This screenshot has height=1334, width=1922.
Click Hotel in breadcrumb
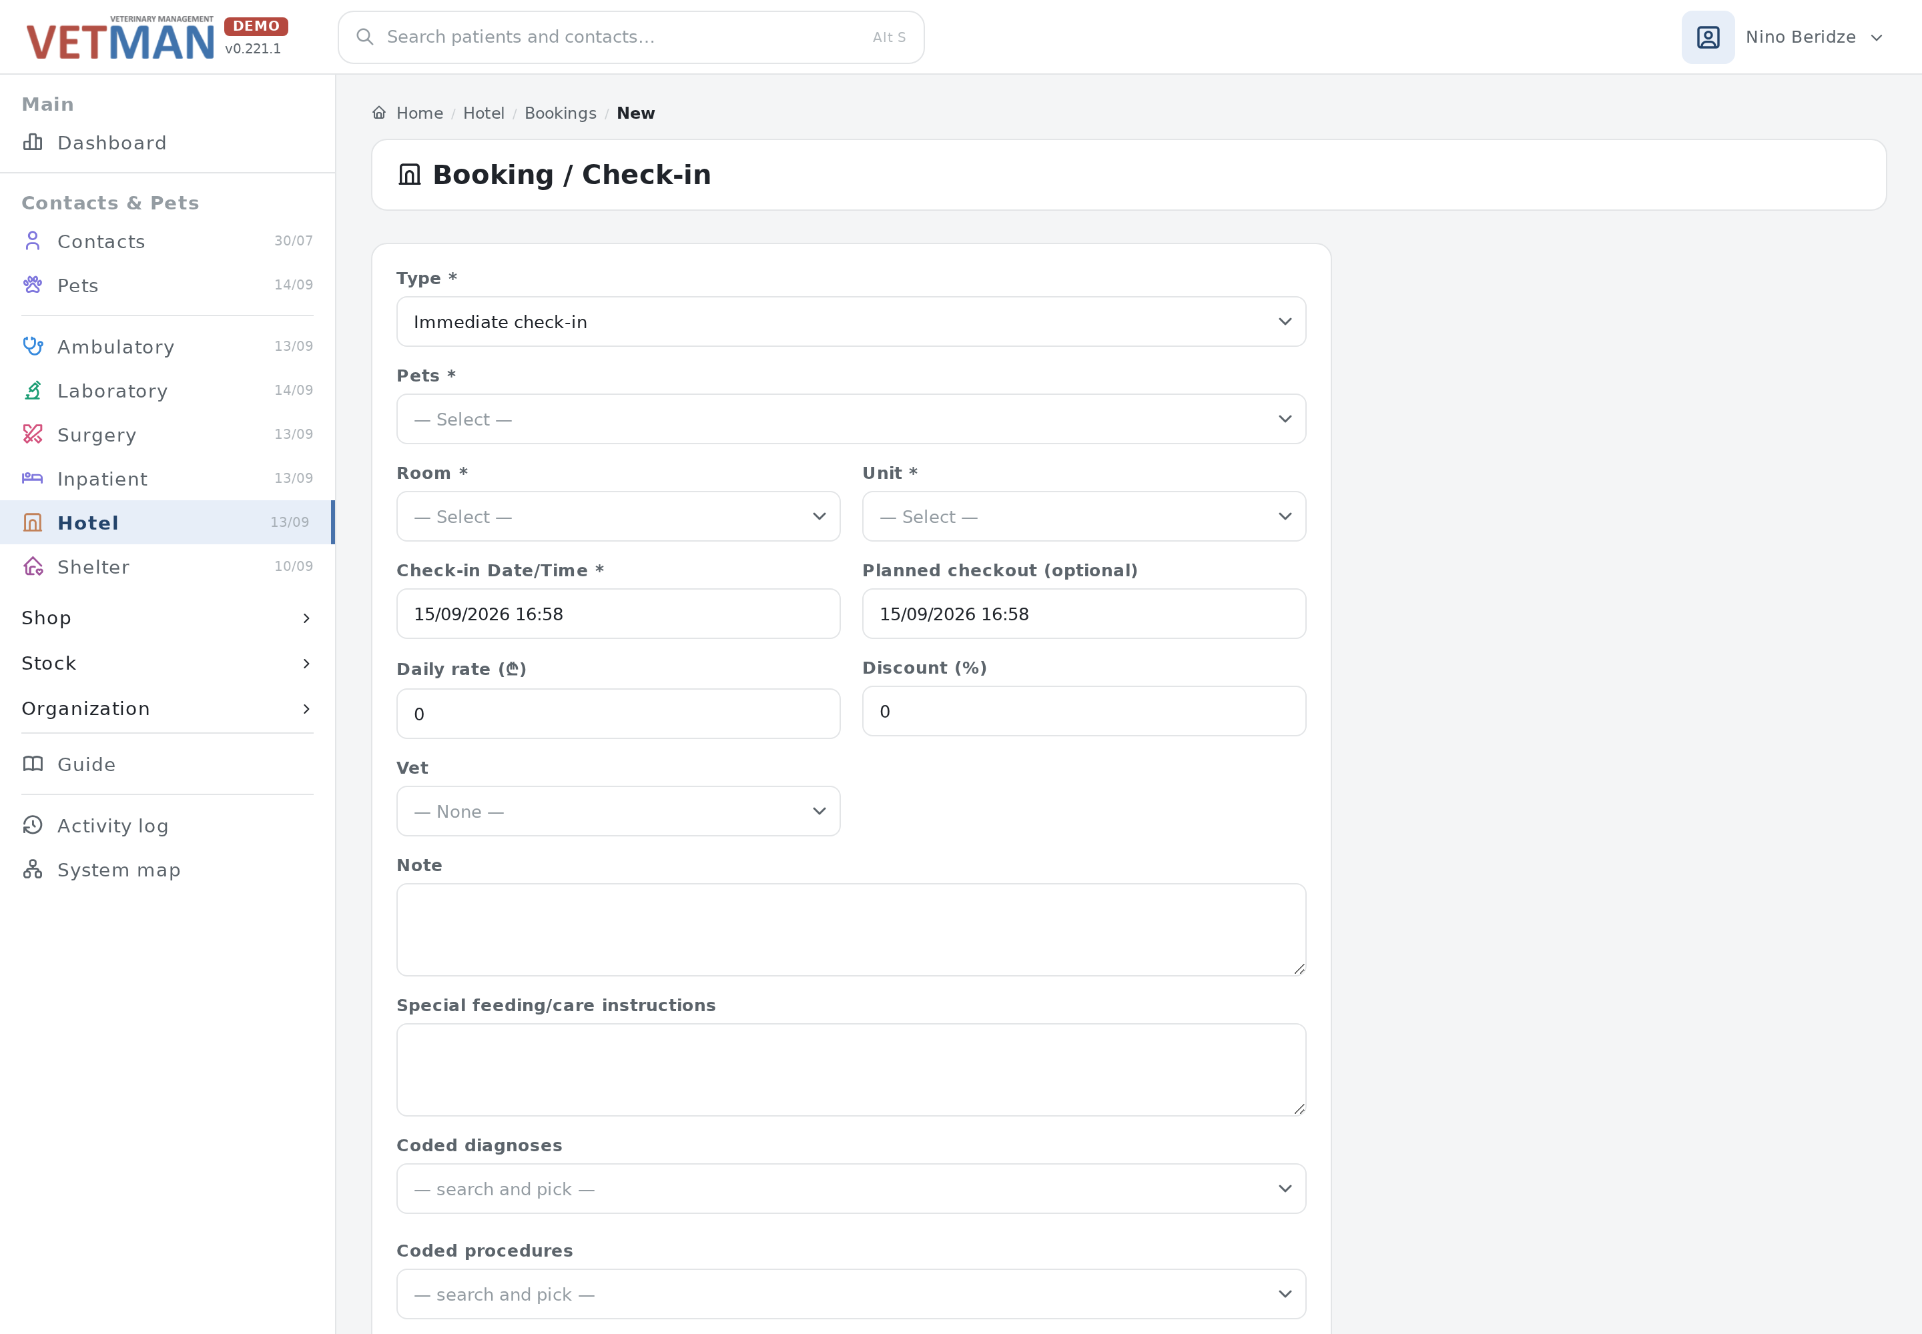click(483, 113)
